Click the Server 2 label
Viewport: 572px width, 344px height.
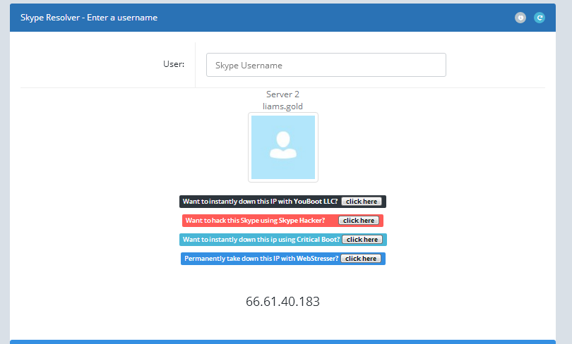point(282,94)
